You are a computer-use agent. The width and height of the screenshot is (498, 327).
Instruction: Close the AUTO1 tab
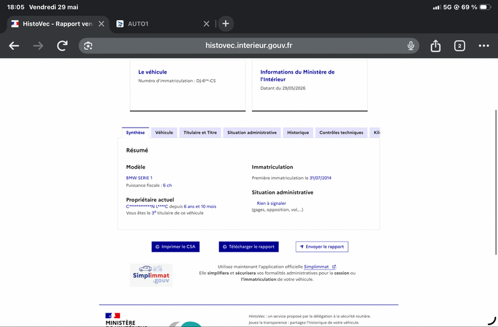tap(207, 24)
